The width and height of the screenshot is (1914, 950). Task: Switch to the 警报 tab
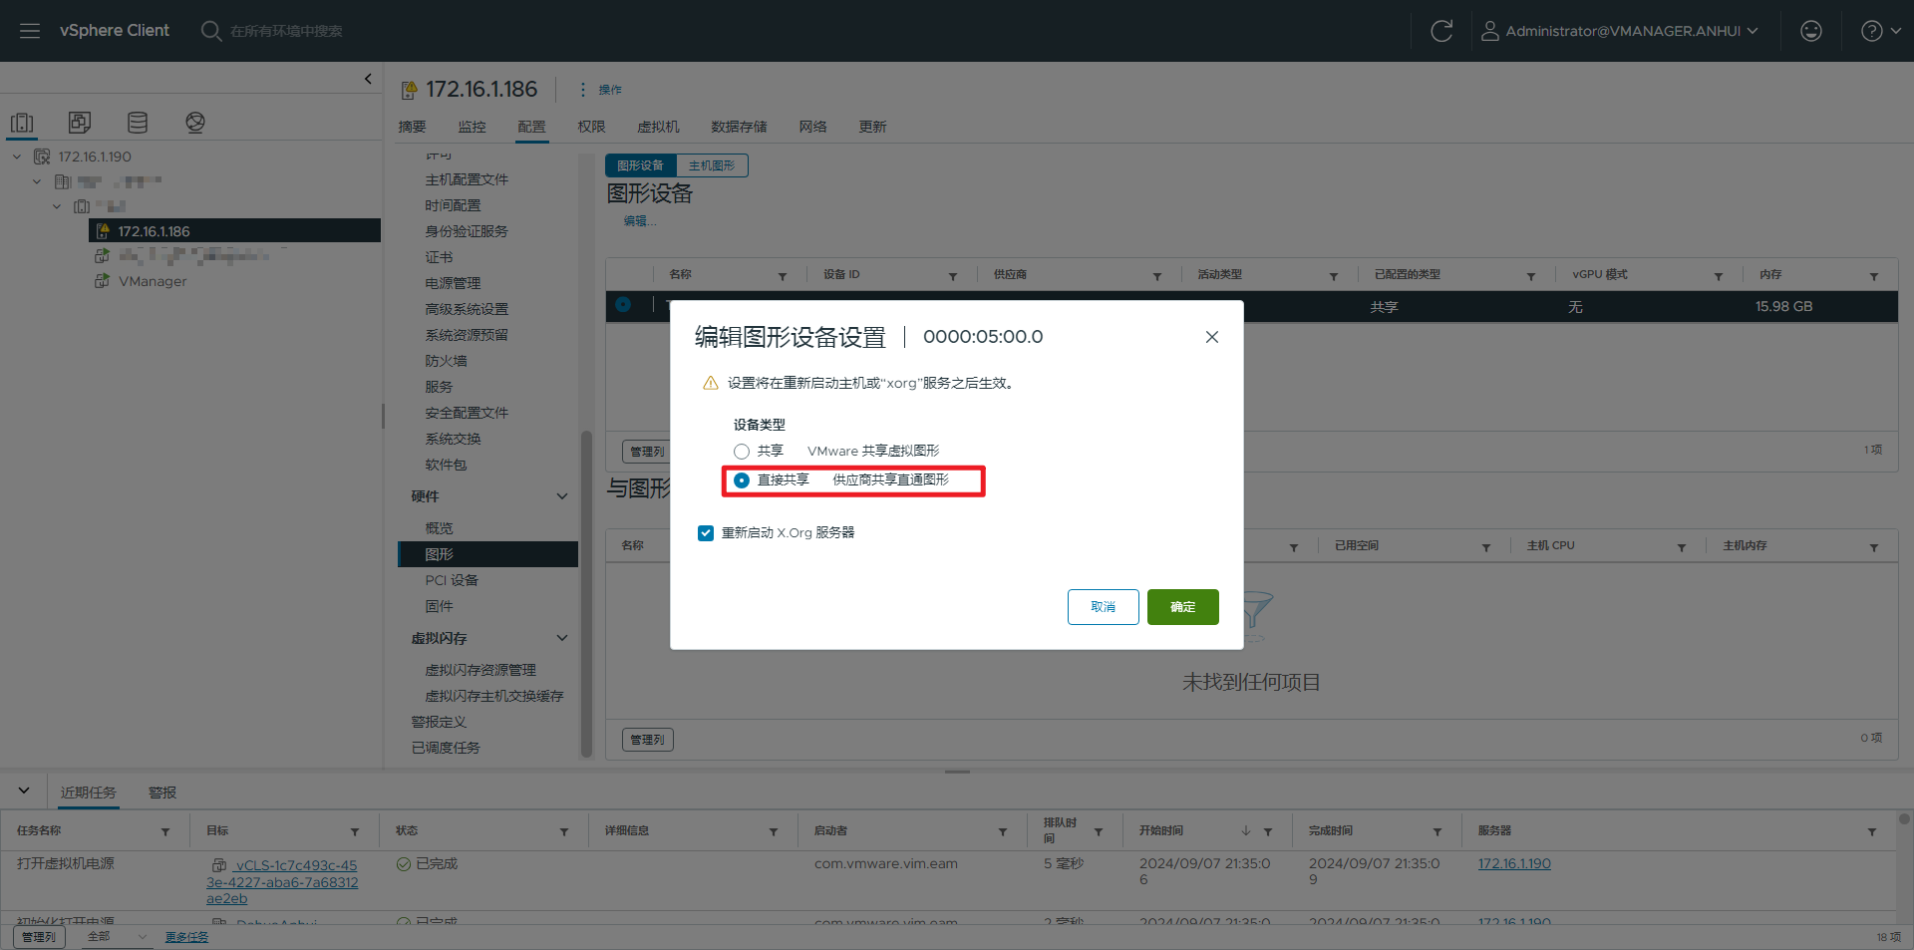[162, 792]
